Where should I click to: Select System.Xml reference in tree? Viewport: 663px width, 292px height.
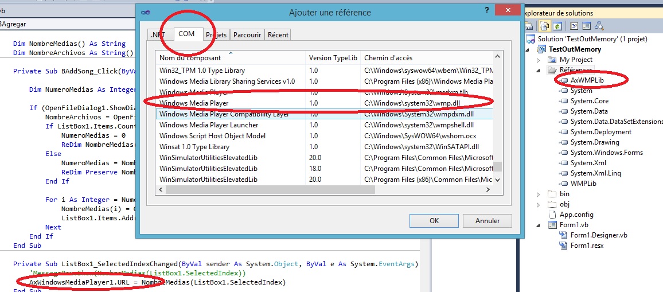[x=588, y=163]
